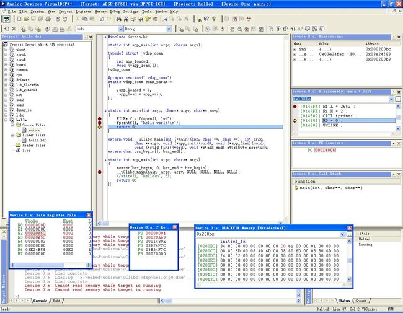
Task: Select the Console output tab
Action: click(x=40, y=301)
